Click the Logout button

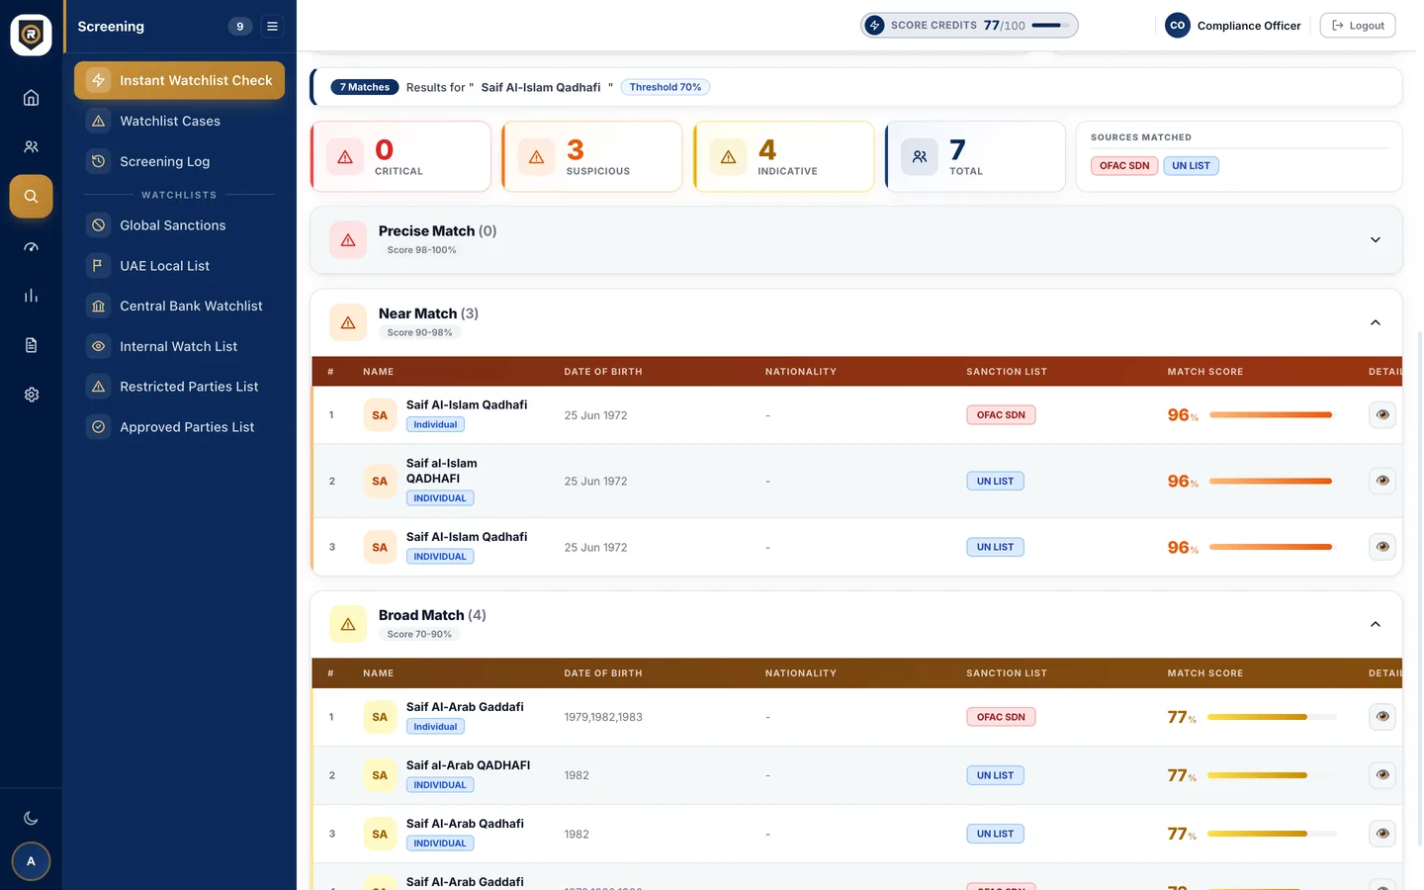click(1358, 26)
